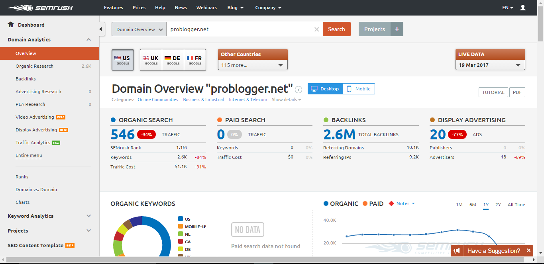Click the Search button
This screenshot has width=544, height=264.
pyautogui.click(x=336, y=29)
